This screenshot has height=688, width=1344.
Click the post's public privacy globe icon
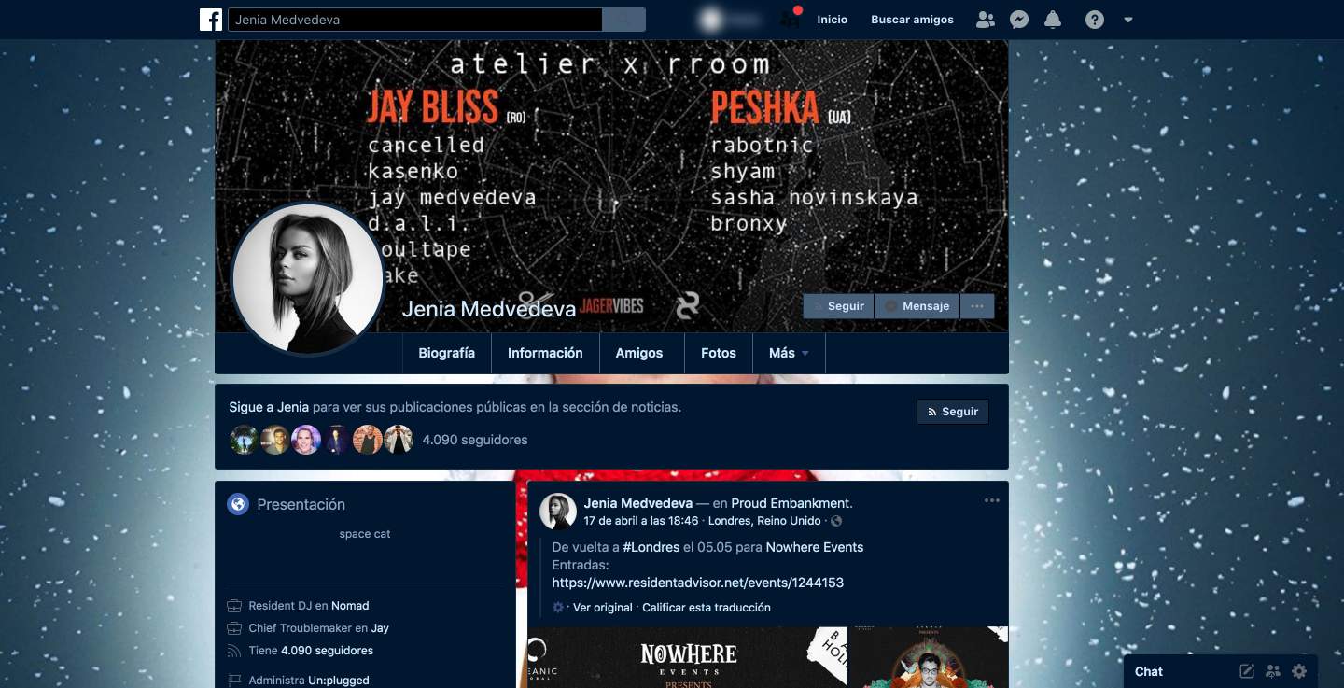(x=836, y=521)
